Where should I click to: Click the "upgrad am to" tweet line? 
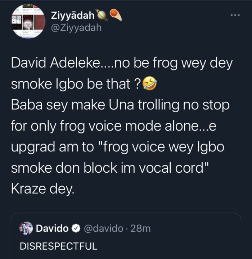click(x=53, y=147)
